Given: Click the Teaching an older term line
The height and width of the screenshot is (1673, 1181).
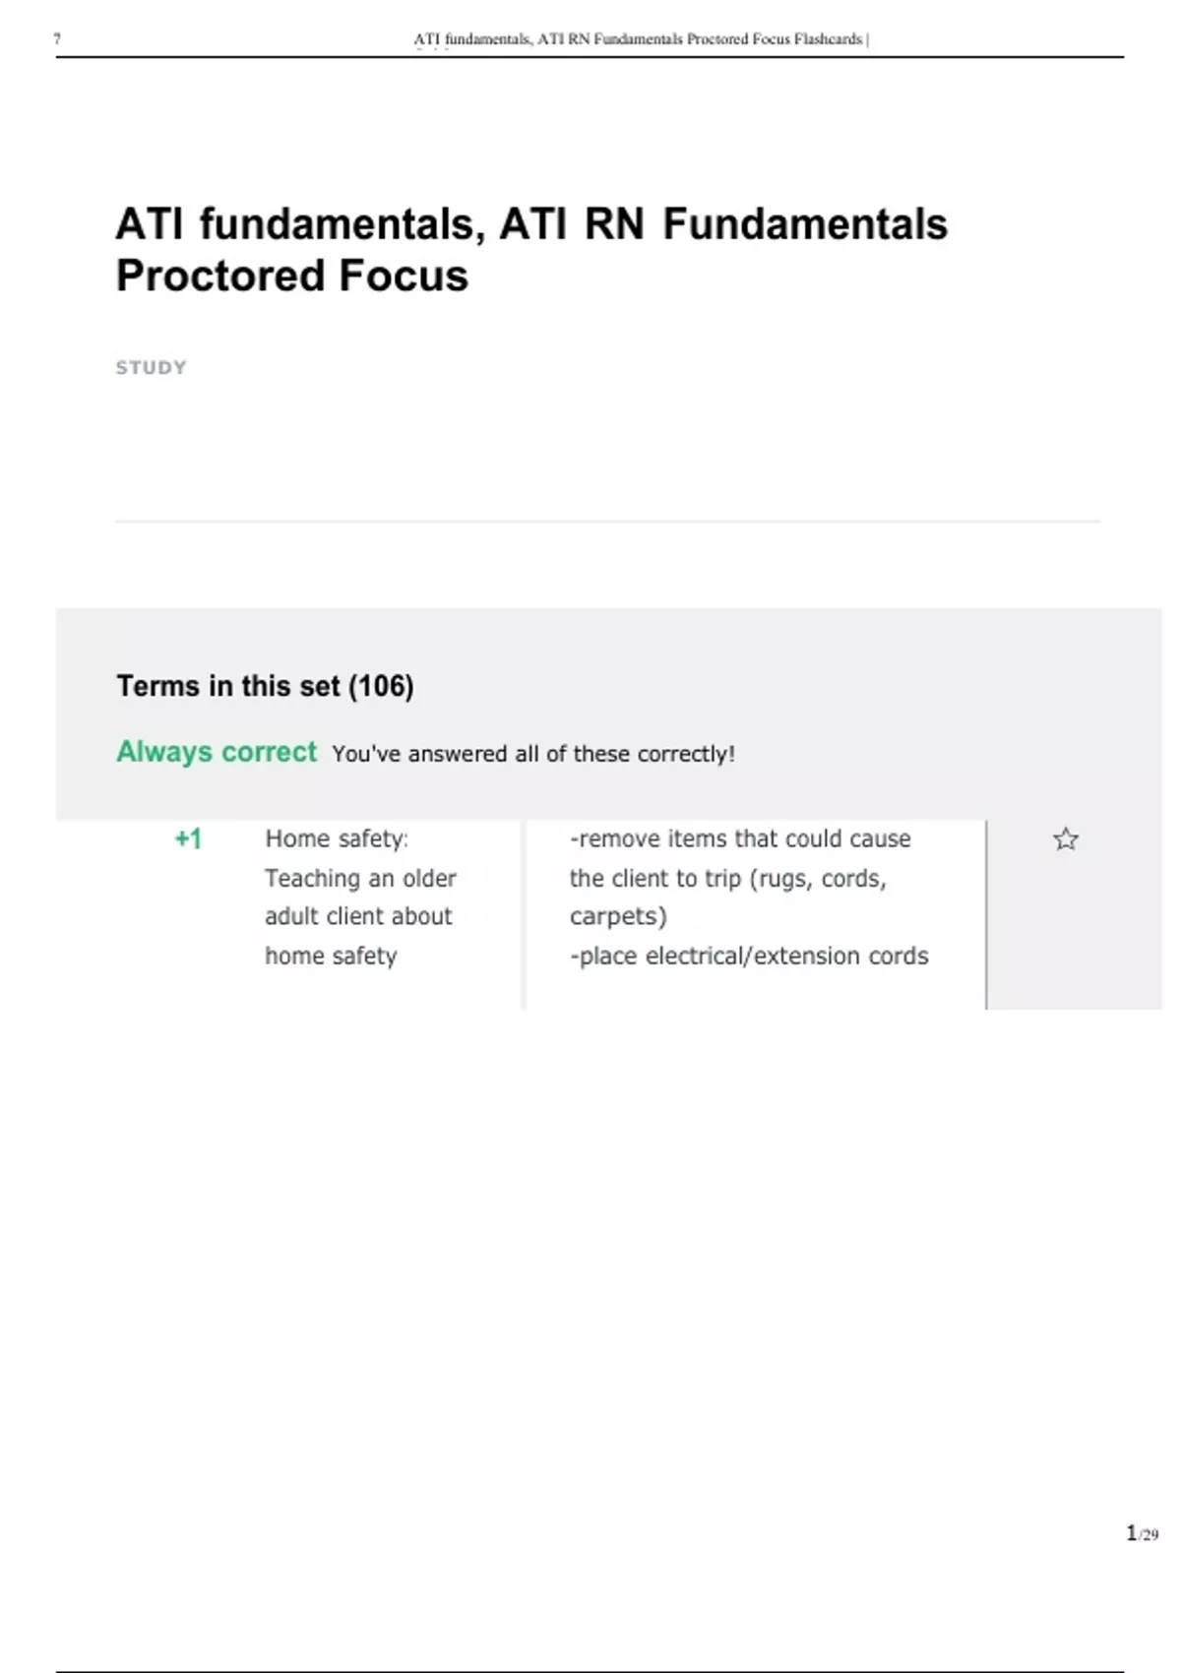Looking at the screenshot, I should point(360,878).
